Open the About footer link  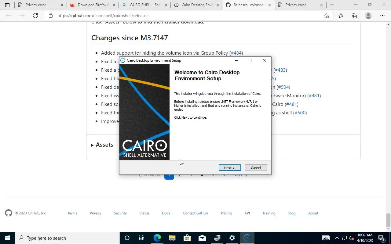point(313,213)
